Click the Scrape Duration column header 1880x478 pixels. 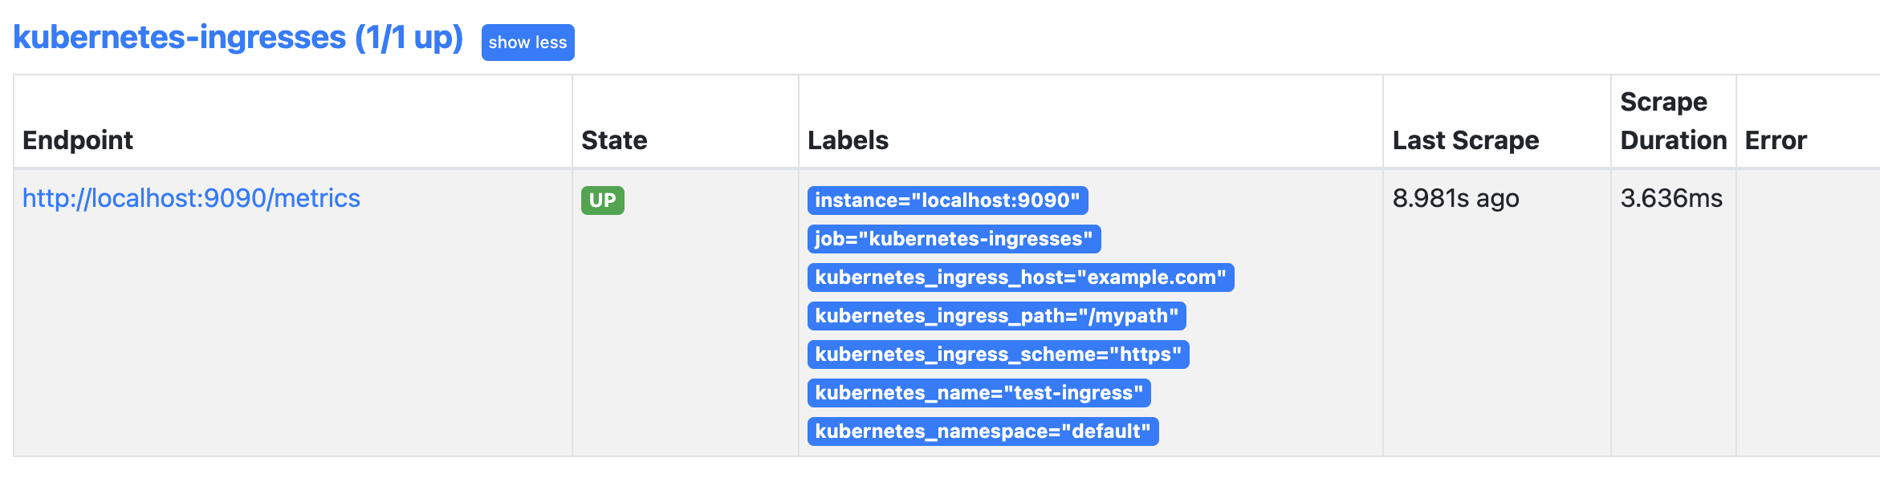point(1673,121)
